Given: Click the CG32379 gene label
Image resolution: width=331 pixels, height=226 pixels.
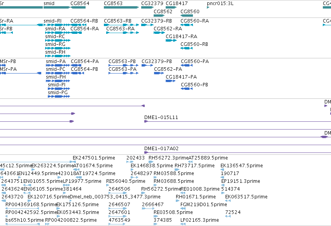Looking at the screenshot, I should pos(152,4).
